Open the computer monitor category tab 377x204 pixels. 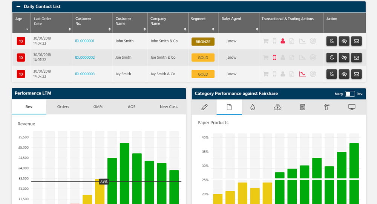tap(352, 107)
